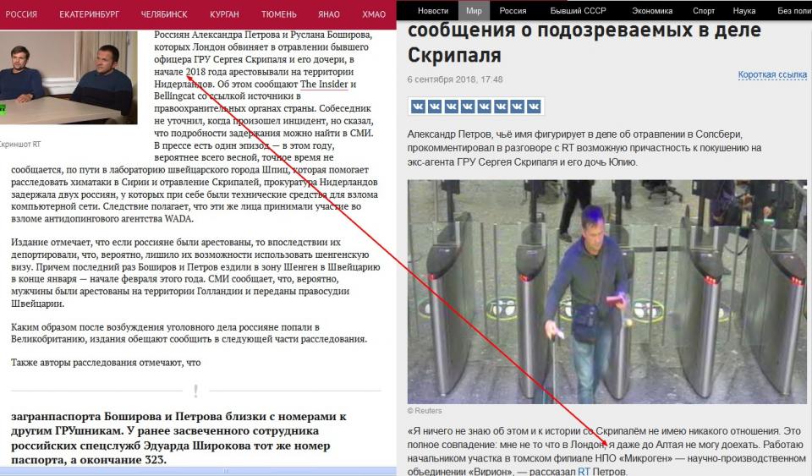This screenshot has width=812, height=476.
Task: Select the Россия tab in the dark bar
Action: coord(513,10)
